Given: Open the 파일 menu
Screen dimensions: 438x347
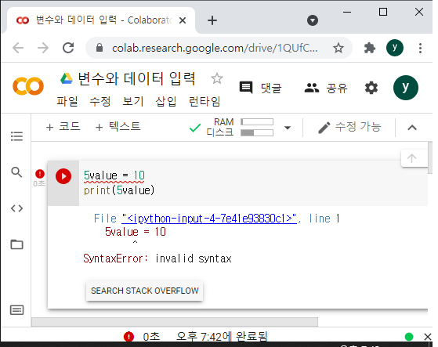Looking at the screenshot, I should [67, 101].
